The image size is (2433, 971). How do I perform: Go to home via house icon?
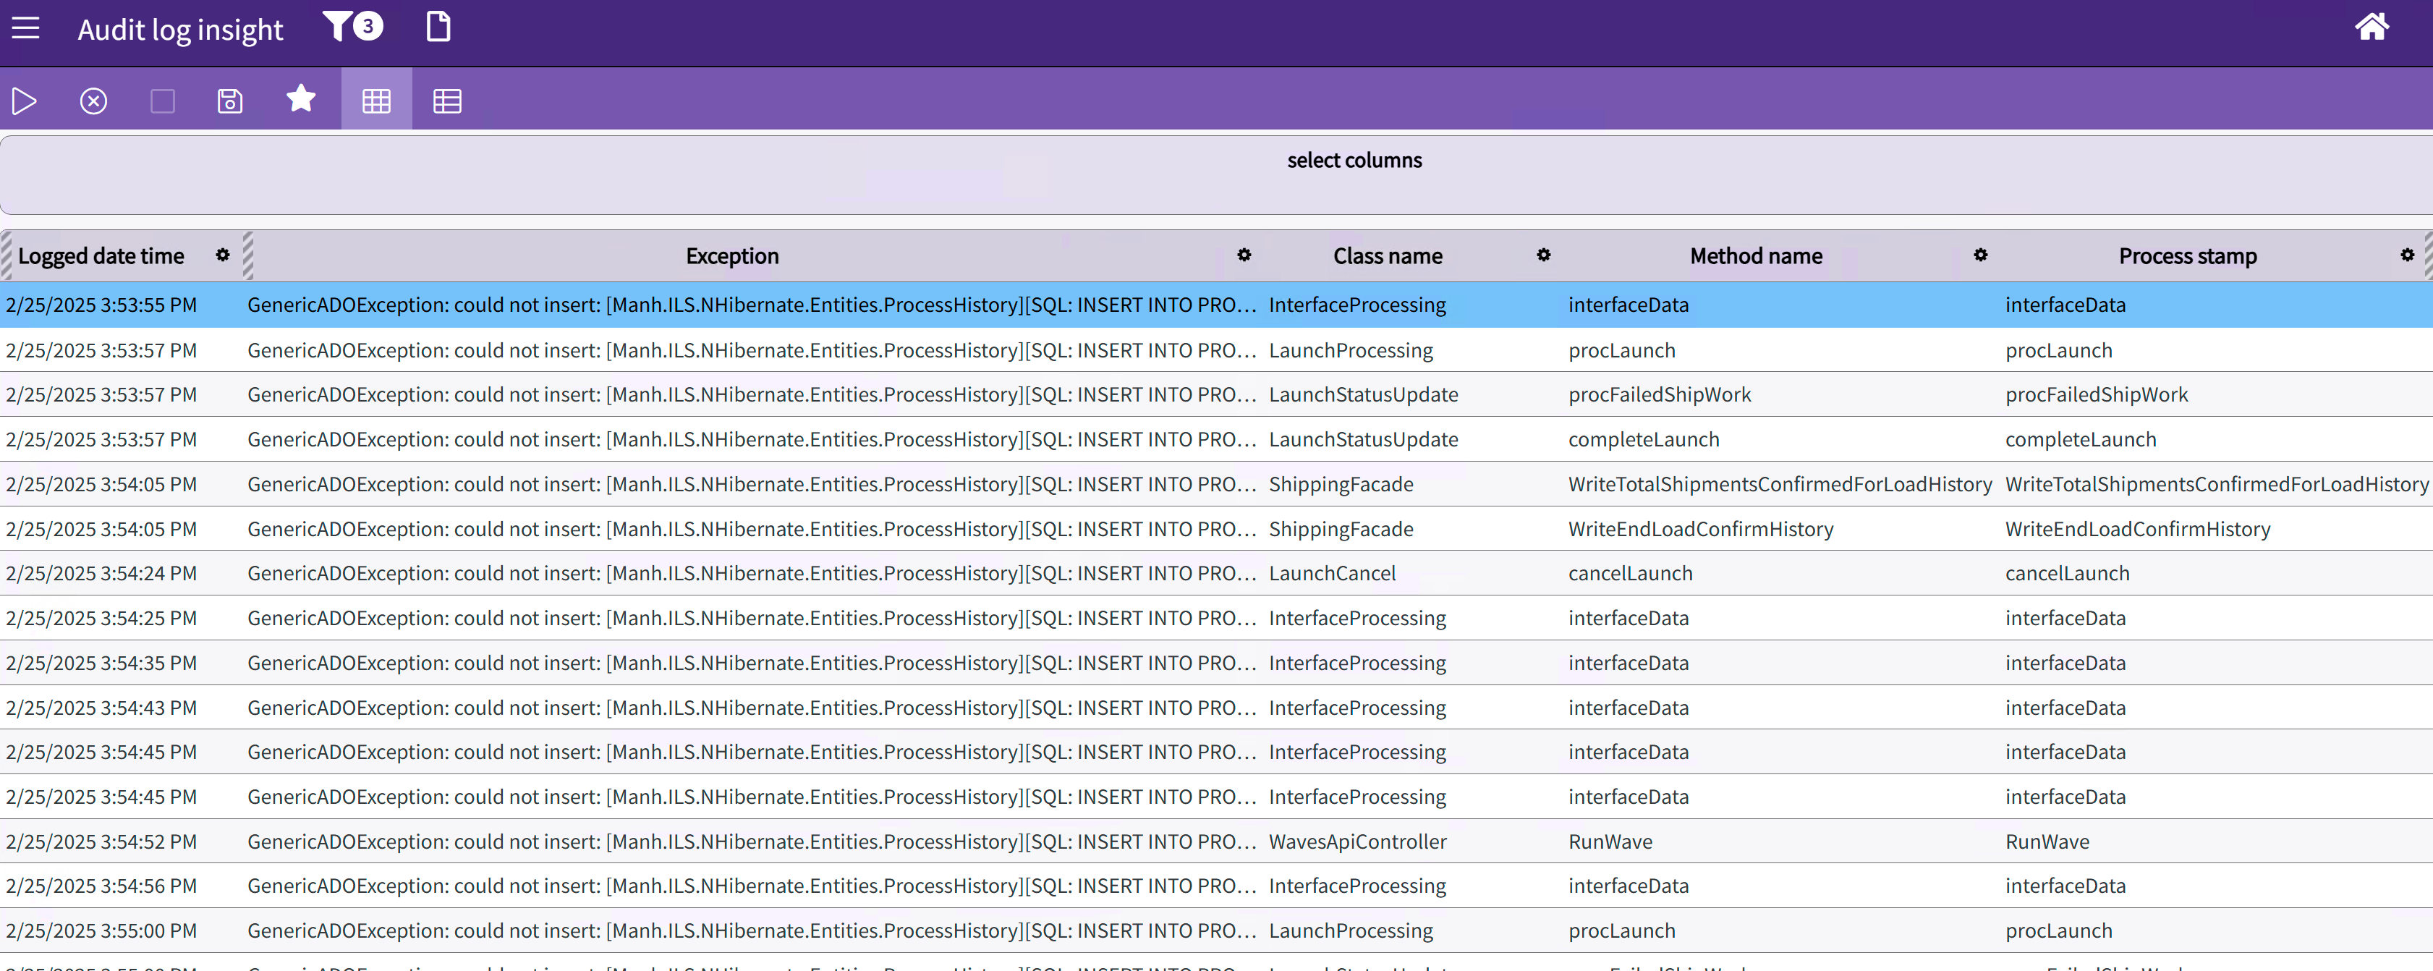click(2372, 27)
